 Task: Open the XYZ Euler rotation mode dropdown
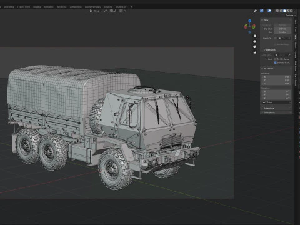click(276, 102)
